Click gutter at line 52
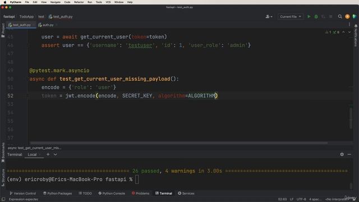 pos(11,96)
